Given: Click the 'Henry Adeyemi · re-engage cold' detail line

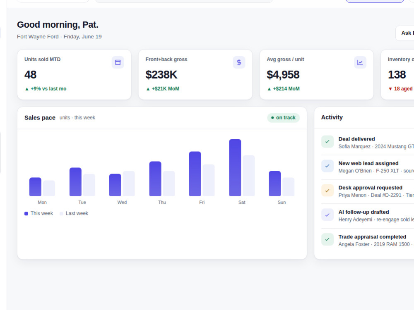Looking at the screenshot, I should tap(376, 219).
